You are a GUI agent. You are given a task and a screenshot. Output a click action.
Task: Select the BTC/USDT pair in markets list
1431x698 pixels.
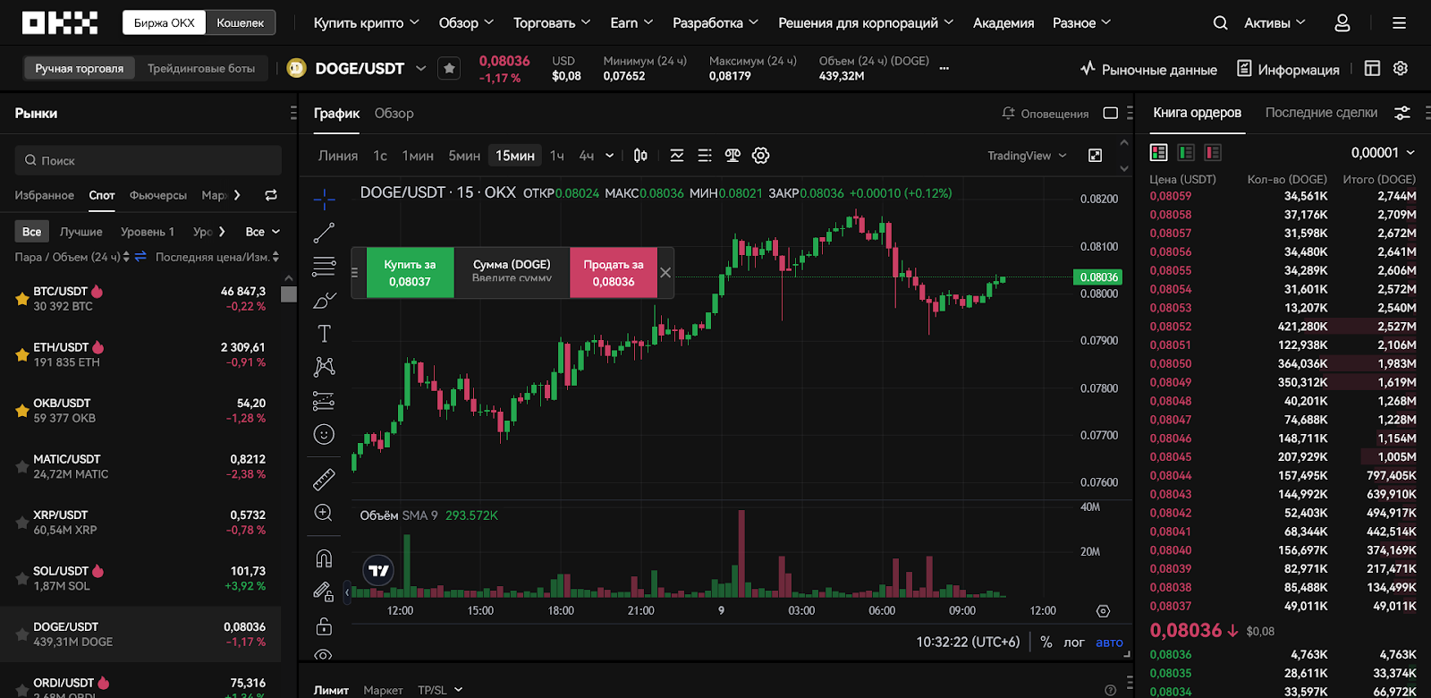coord(143,299)
